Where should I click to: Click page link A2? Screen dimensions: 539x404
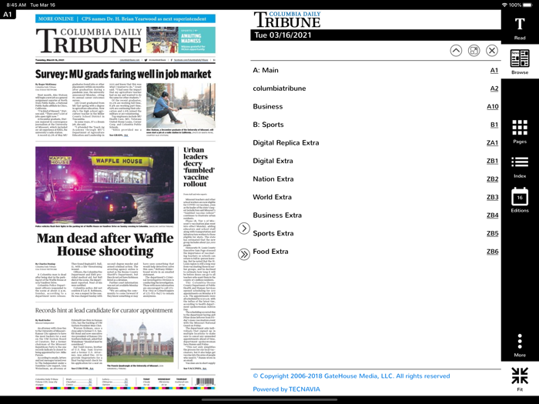[494, 88]
